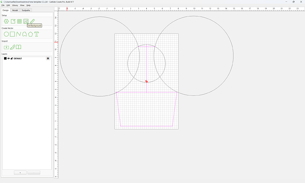Click the Set Background image icon

26,21
